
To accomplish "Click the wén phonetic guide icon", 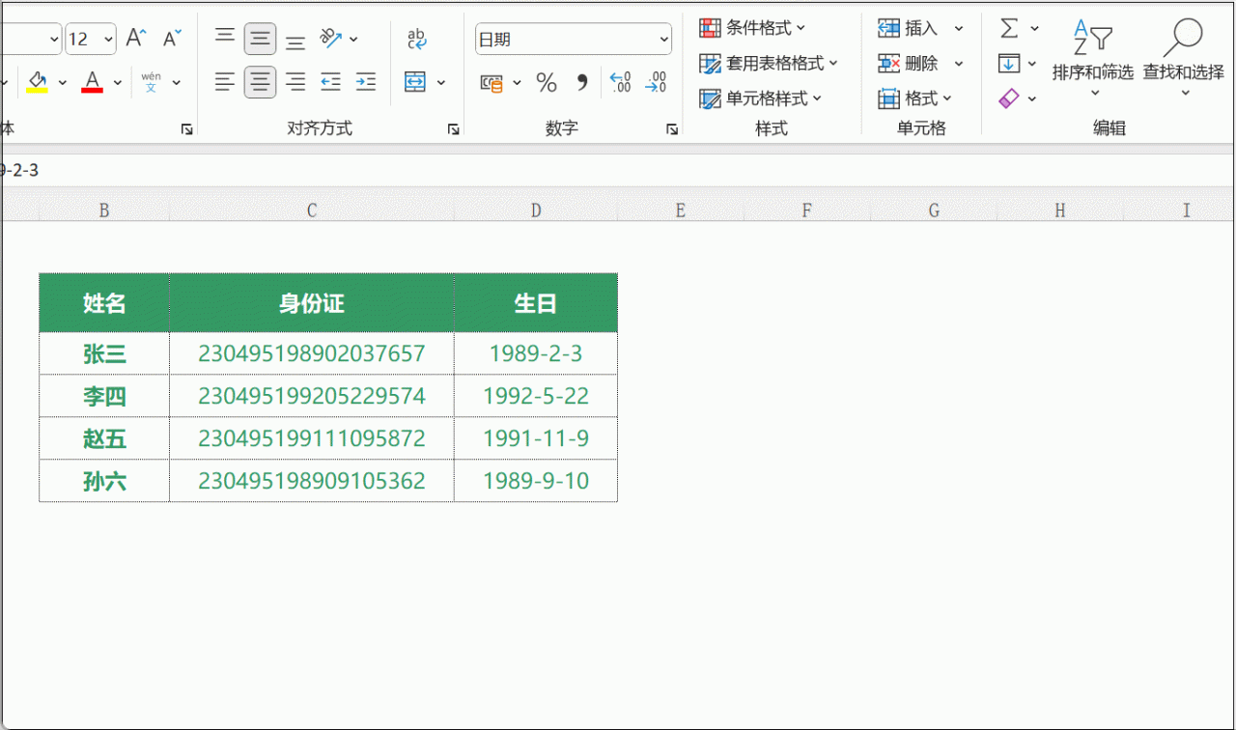I will coord(152,81).
